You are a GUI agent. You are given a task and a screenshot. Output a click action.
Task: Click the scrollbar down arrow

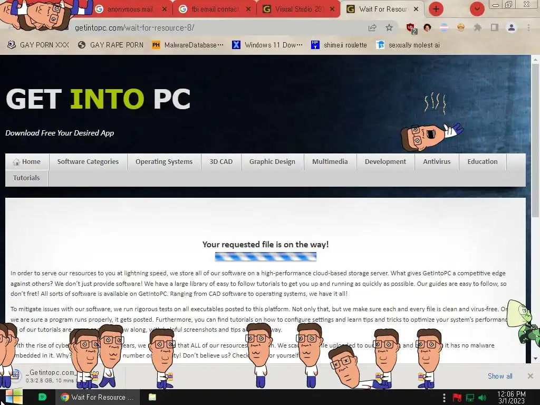click(535, 359)
